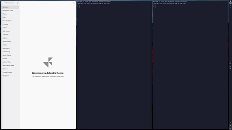Open the Adwaita Demo hamburger menu
232x130 pixels.
pyautogui.click(x=17, y=3)
